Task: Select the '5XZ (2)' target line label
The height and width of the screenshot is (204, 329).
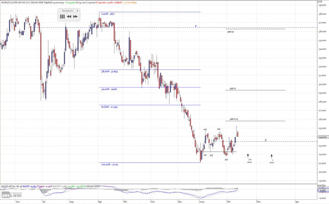Action: click(x=230, y=32)
